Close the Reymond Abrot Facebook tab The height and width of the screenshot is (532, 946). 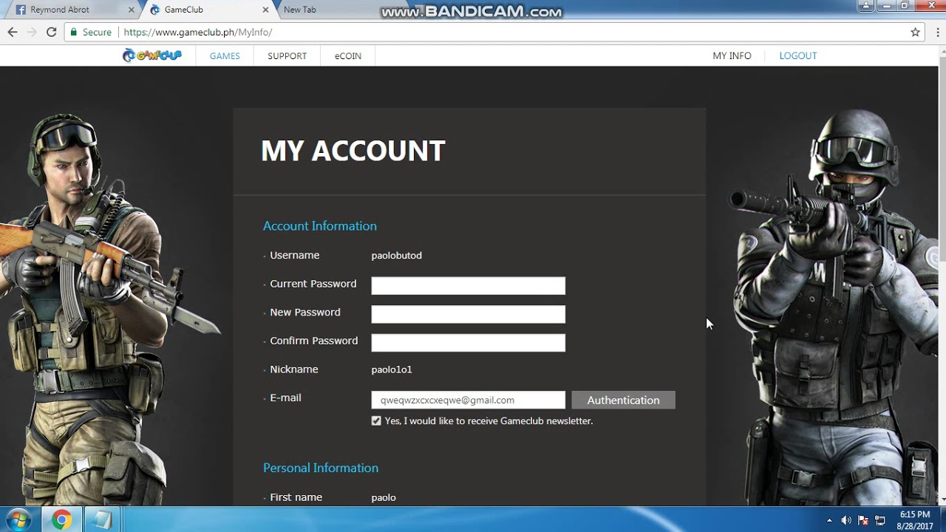[x=132, y=10]
